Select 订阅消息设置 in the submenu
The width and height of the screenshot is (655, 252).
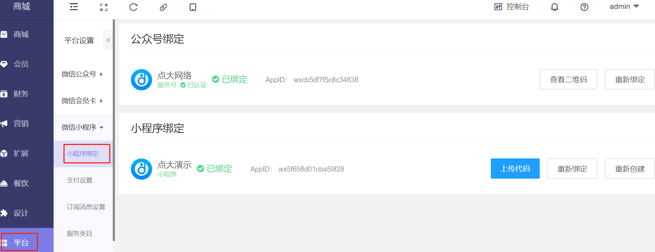tap(86, 207)
